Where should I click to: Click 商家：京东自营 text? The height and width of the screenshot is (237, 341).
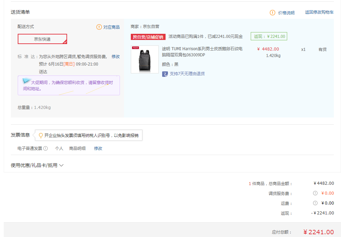145,27
